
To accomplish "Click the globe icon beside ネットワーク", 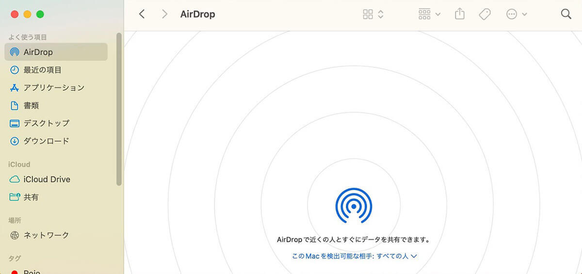I will pyautogui.click(x=15, y=235).
